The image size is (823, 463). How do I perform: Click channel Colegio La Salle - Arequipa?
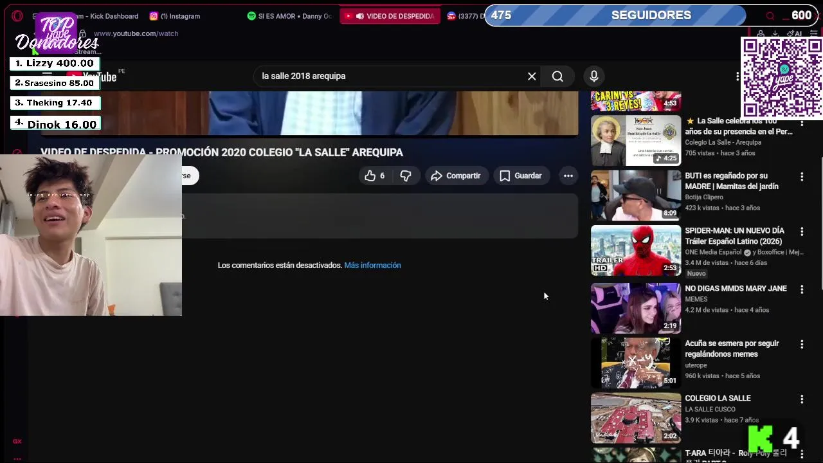(x=723, y=142)
